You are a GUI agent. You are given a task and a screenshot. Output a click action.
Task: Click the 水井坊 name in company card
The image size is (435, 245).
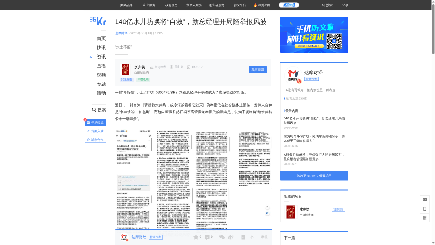[140, 67]
